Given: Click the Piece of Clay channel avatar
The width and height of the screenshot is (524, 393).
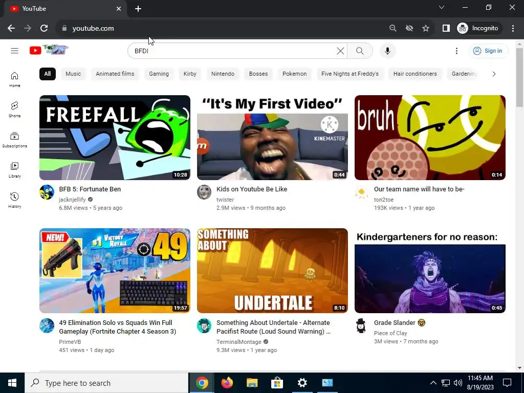Looking at the screenshot, I should coord(362,325).
